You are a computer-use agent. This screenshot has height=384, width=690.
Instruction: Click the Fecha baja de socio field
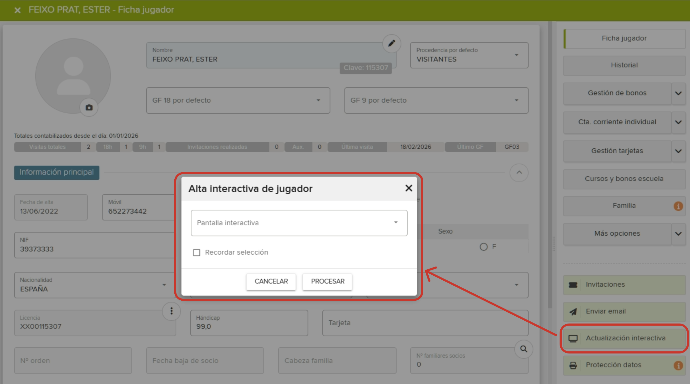point(205,361)
